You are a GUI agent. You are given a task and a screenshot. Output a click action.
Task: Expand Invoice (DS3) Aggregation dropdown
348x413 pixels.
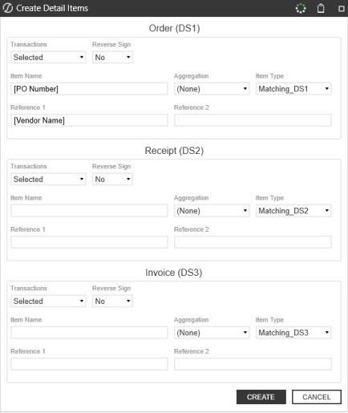pos(212,333)
